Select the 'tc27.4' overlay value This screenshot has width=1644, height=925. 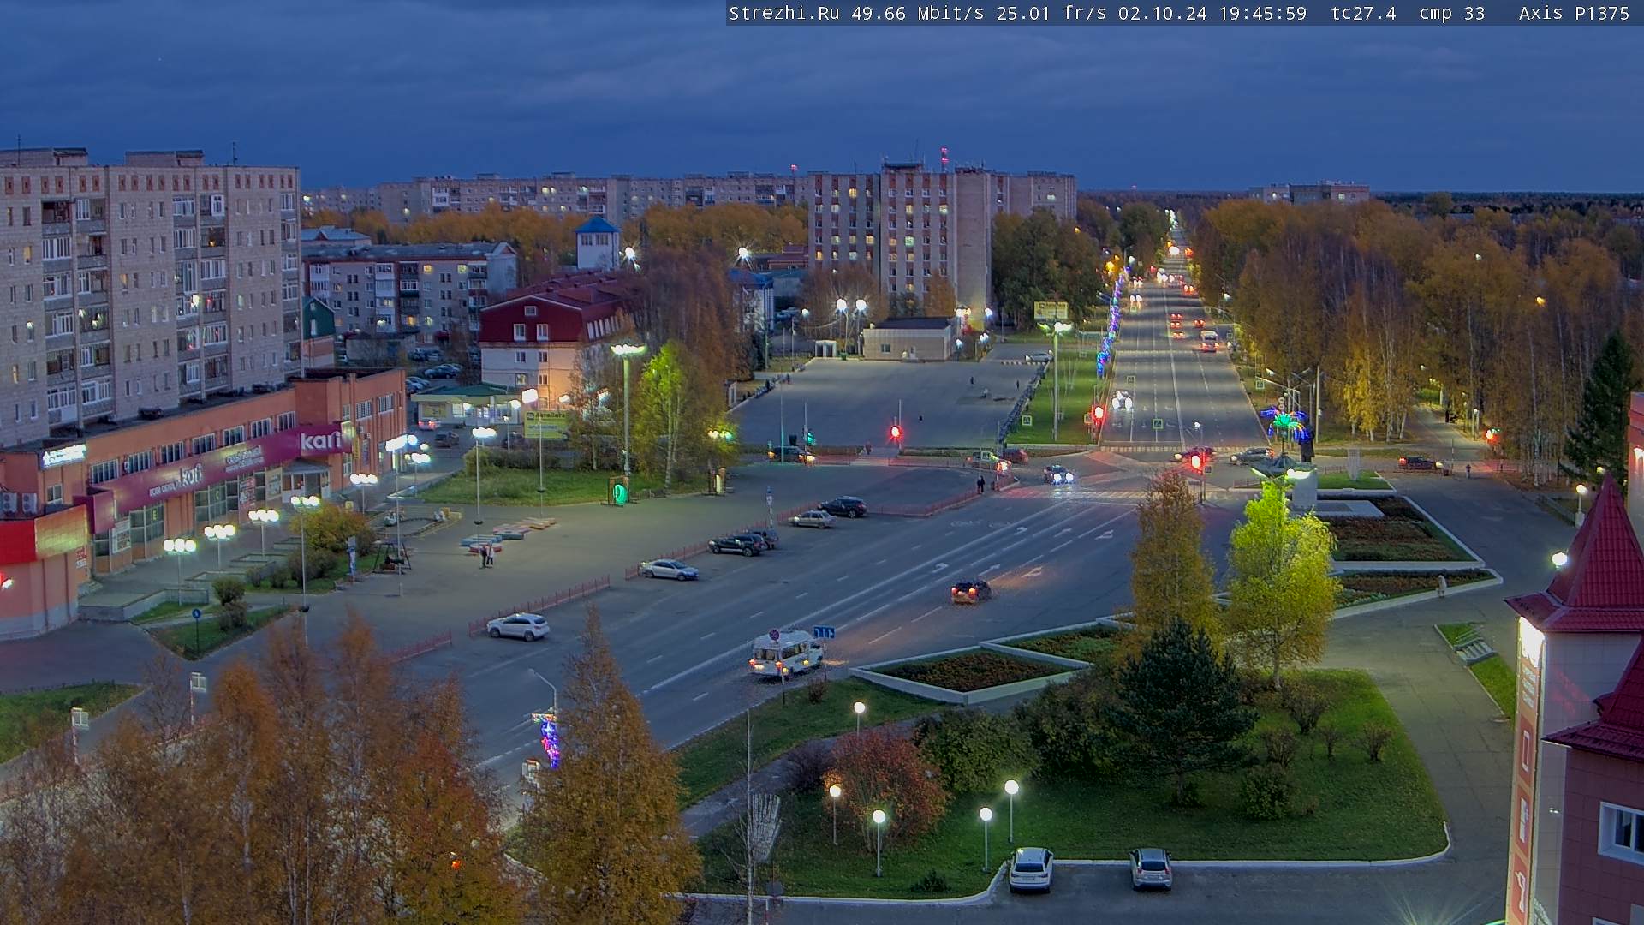[1364, 14]
